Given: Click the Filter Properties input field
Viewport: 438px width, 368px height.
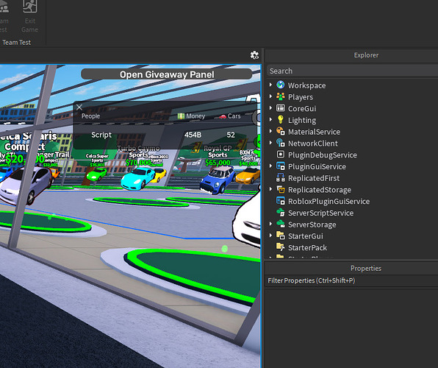Looking at the screenshot, I should pos(352,280).
